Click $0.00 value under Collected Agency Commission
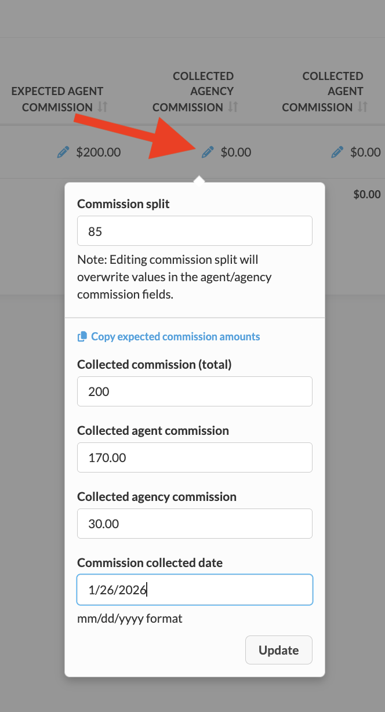 (x=236, y=152)
